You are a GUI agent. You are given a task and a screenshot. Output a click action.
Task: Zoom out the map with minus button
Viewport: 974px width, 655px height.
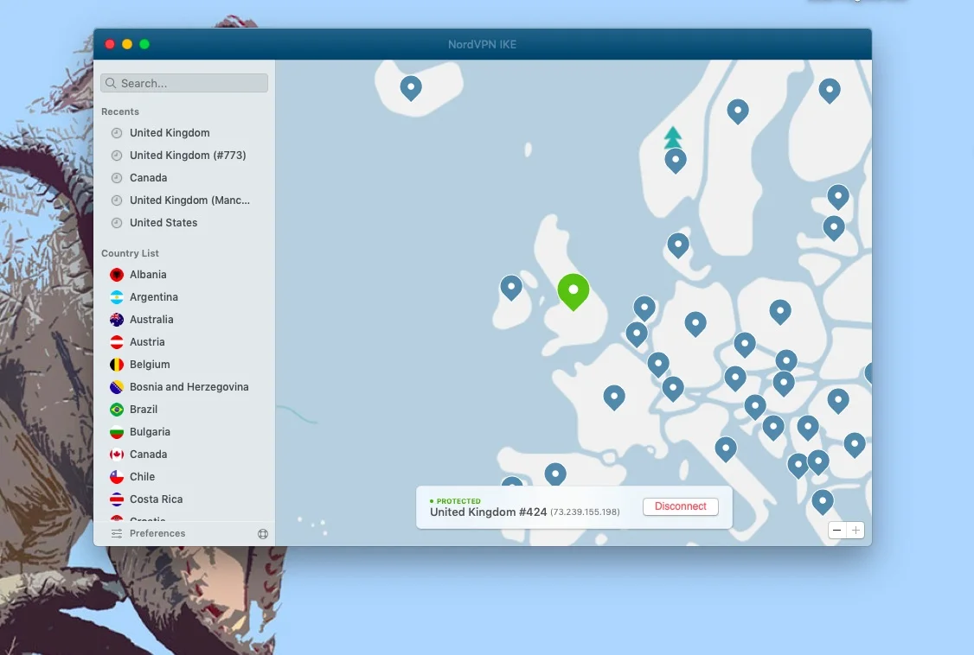point(836,531)
